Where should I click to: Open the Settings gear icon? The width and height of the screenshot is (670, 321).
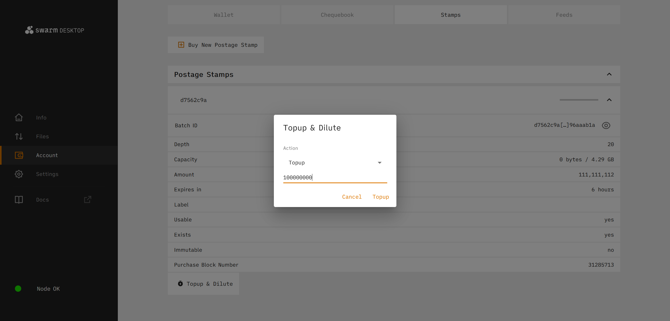click(19, 174)
